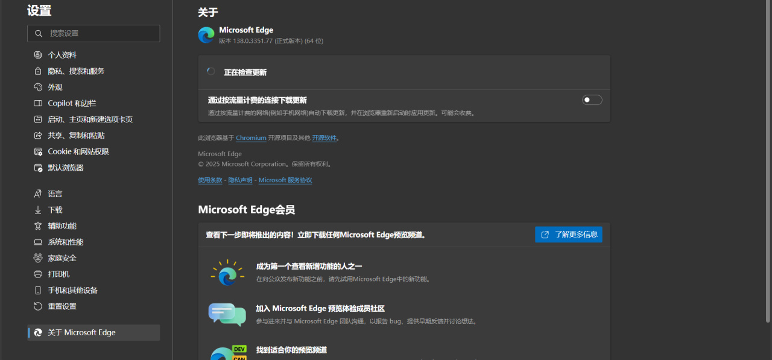
Task: Click the Microsoft Edge logo under 关于
Action: [206, 35]
